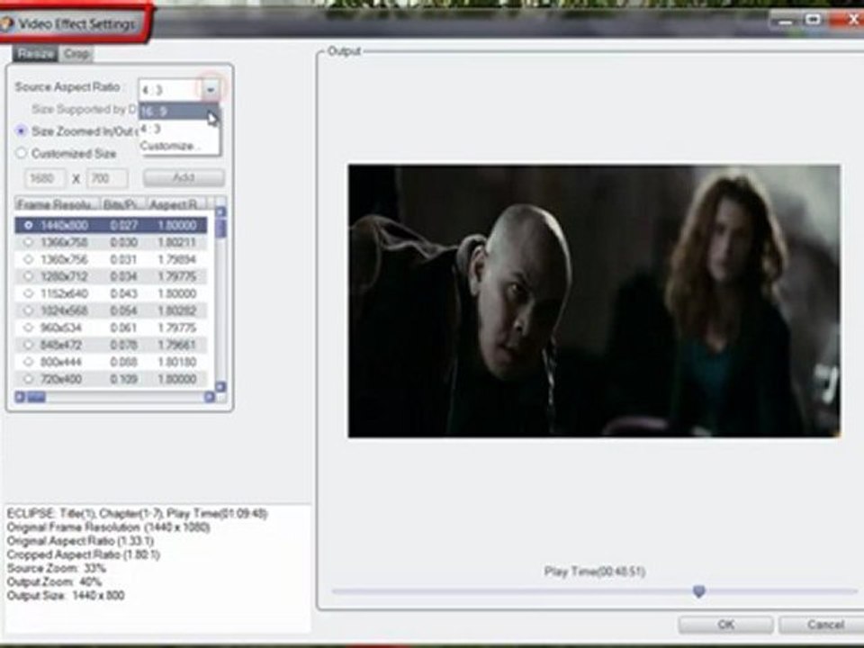864x648 pixels.
Task: Select the 720x400 resolution radio
Action: tap(28, 379)
